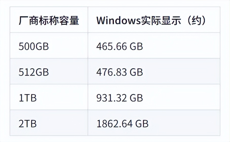Select the 465.66 GB cell
Viewport: 230px width, 142px height.
[x=120, y=46]
